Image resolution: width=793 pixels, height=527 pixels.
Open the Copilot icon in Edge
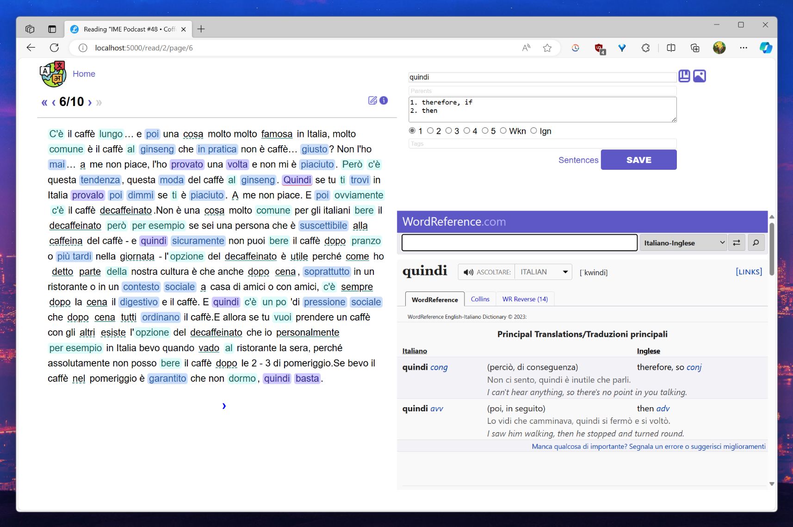click(x=766, y=48)
